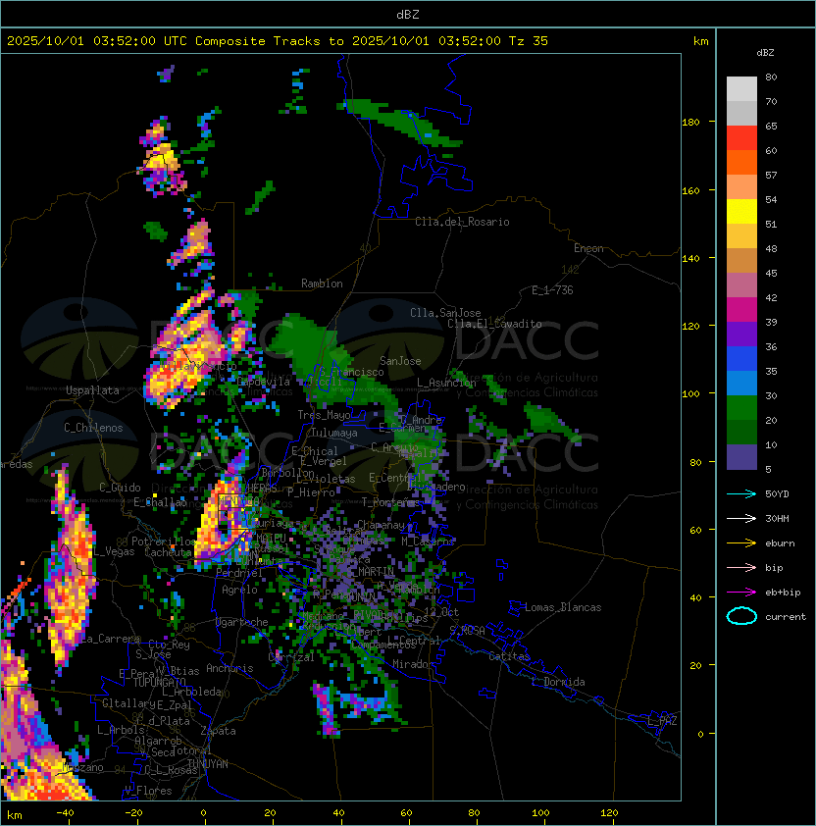Click the 'current' legend label text
This screenshot has height=826, width=816.
tap(786, 617)
